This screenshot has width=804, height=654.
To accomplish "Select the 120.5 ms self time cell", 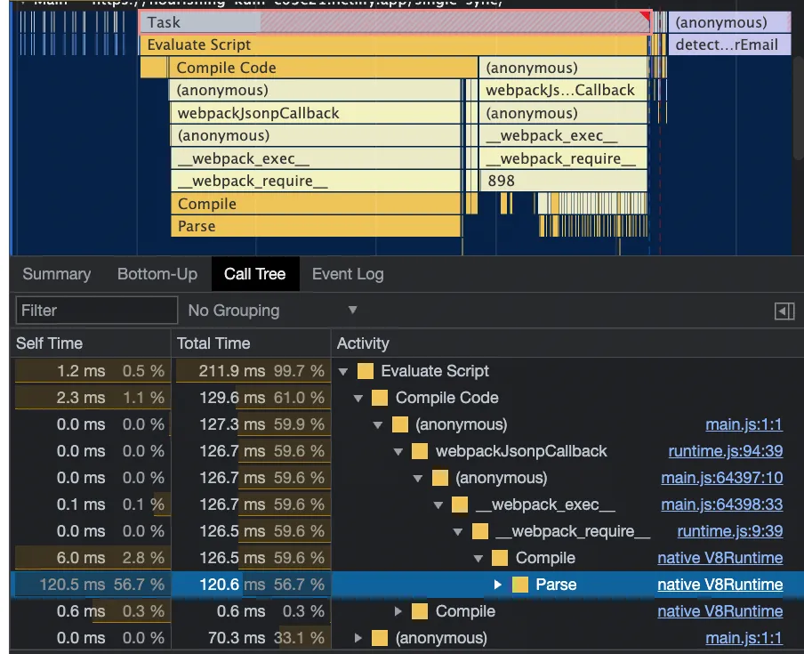I will [91, 585].
